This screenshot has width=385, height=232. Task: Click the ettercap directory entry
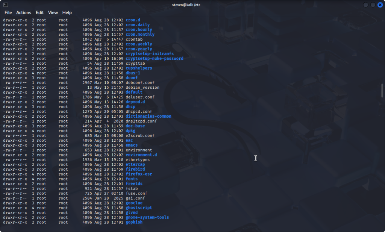[135, 164]
